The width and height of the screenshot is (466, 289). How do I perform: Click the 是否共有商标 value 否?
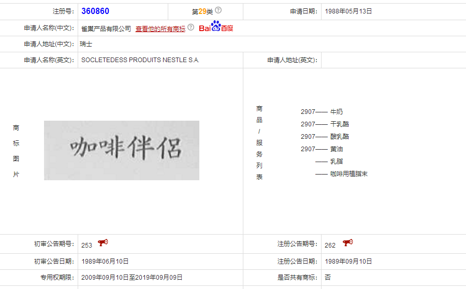click(328, 278)
